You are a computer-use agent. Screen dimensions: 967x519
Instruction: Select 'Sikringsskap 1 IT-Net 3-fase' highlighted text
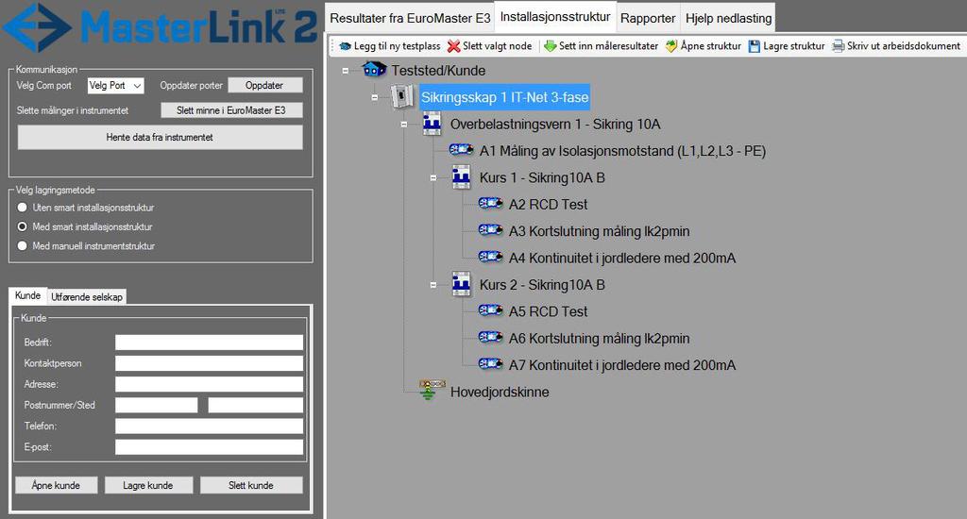click(x=504, y=97)
